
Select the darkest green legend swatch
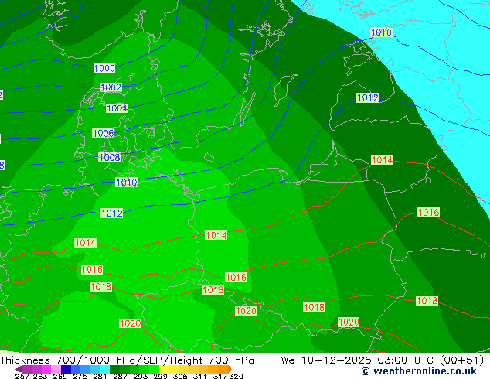pyautogui.click(x=114, y=369)
